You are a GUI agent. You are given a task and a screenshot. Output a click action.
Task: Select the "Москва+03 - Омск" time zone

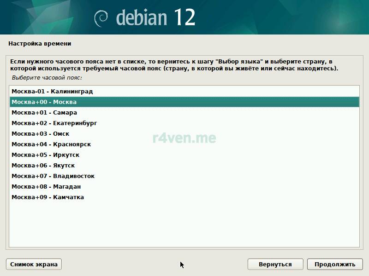[x=40, y=134]
